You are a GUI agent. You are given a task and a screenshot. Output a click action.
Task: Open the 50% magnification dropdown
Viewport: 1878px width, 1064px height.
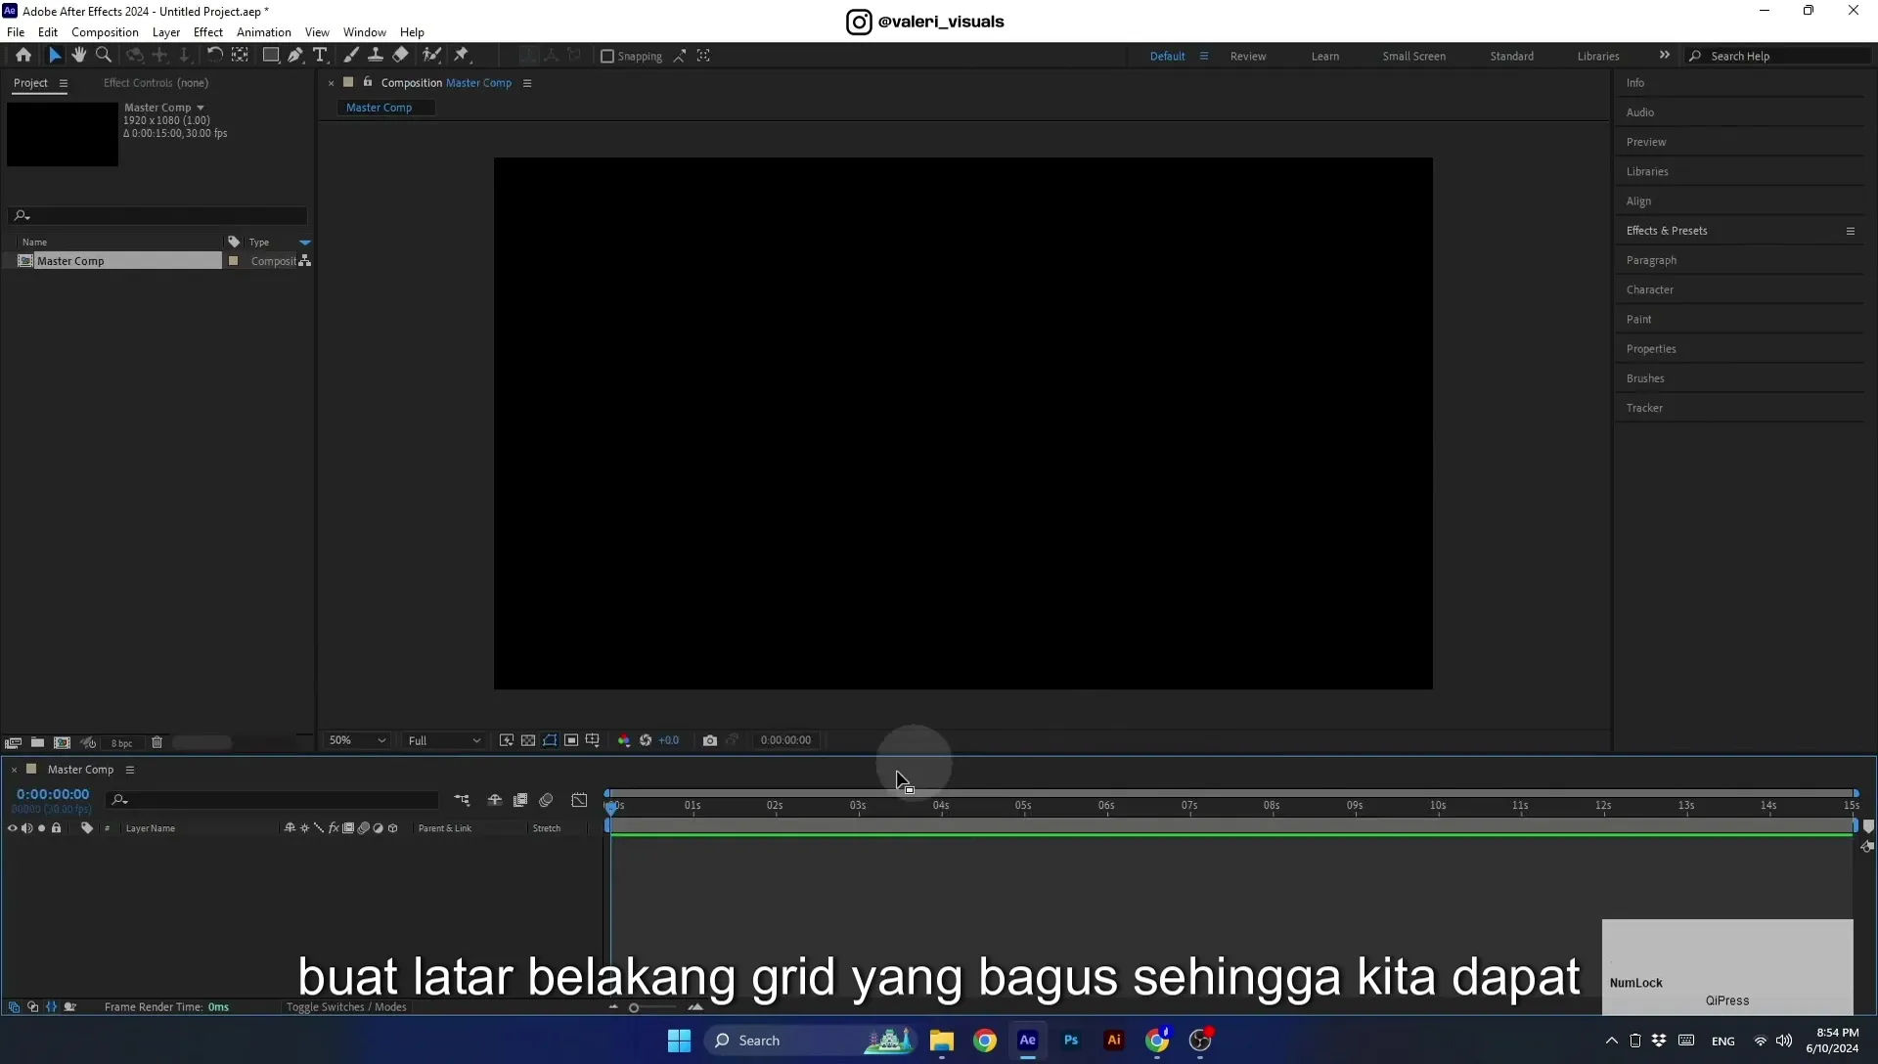[357, 740]
